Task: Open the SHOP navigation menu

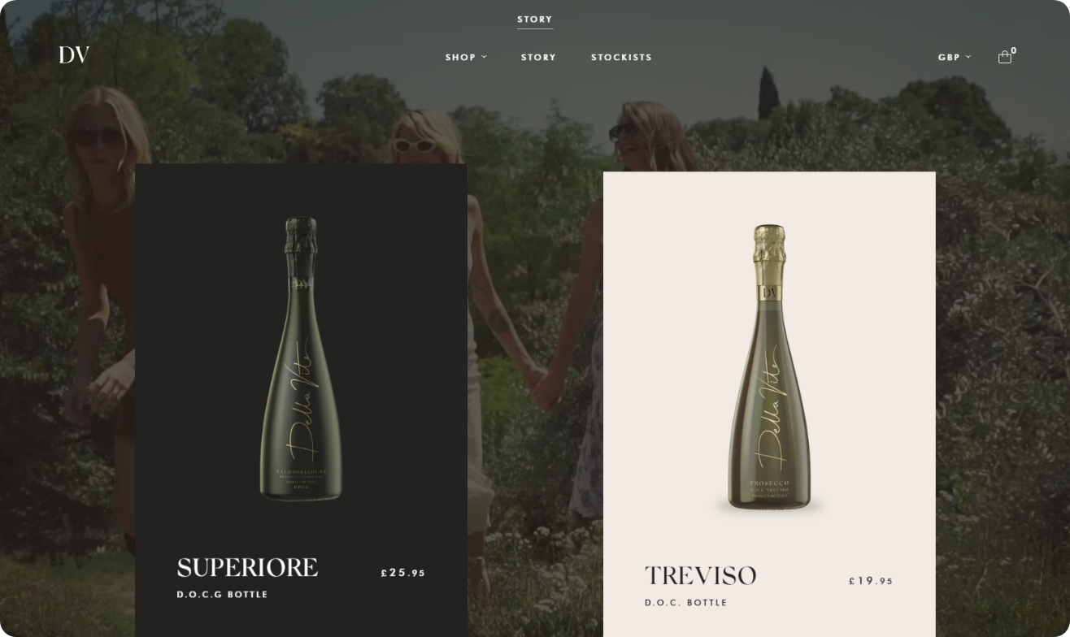Action: coord(460,57)
